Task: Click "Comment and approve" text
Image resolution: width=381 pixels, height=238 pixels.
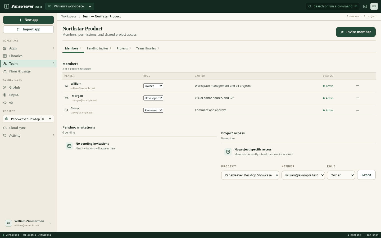Action: coord(211,110)
